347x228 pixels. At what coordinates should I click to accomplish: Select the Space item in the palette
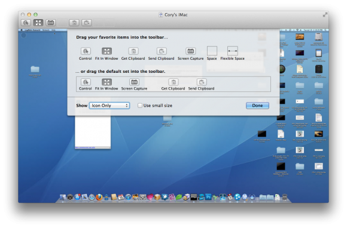(x=212, y=53)
